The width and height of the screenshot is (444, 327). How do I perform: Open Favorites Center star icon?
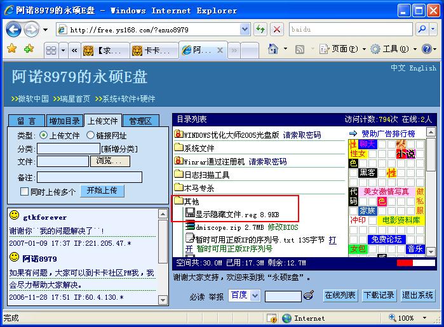12,49
